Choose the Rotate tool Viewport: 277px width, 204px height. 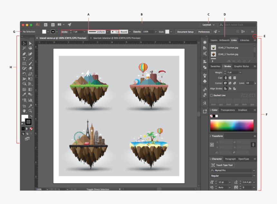(x=24, y=74)
